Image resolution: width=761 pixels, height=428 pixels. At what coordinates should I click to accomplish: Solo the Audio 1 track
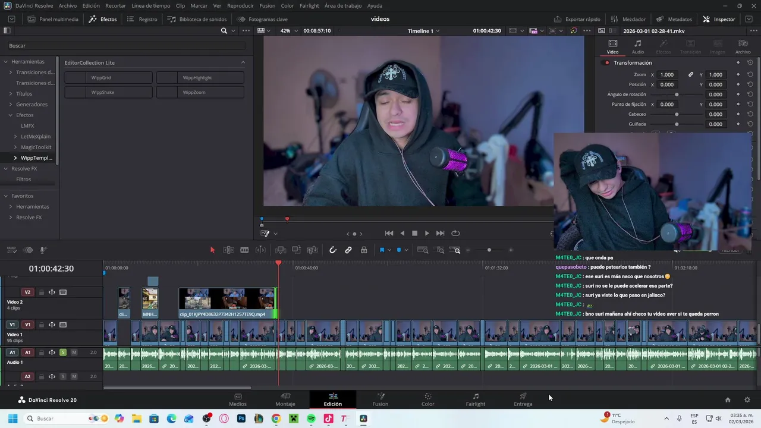pos(63,353)
